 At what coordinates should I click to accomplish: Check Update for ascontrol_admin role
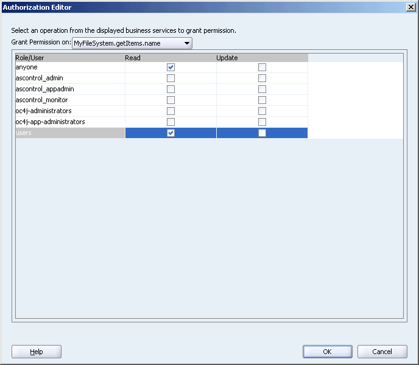[x=262, y=78]
